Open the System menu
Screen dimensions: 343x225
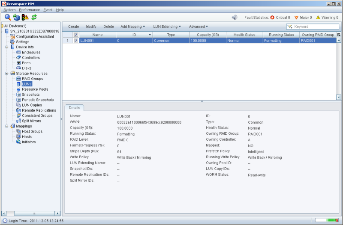9,10
